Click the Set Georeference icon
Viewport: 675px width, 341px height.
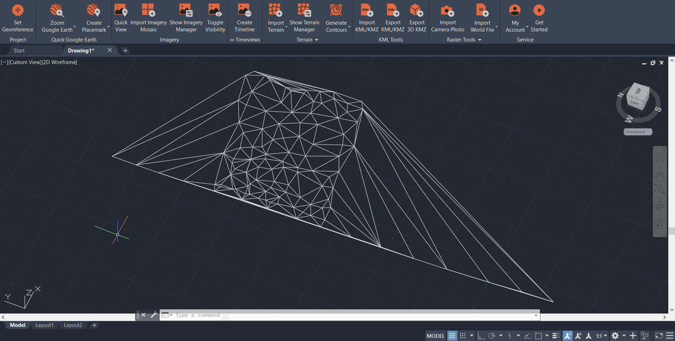[18, 10]
